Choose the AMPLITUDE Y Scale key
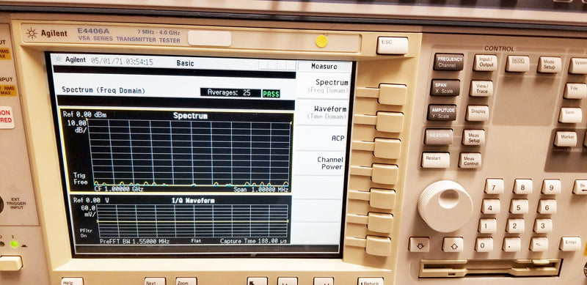 tap(442, 113)
